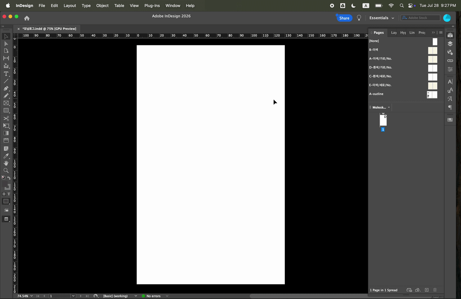Open the lightbulb Discover panel
This screenshot has width=461, height=299.
[359, 18]
